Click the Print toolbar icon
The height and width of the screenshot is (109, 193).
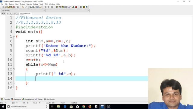tap(18, 7)
